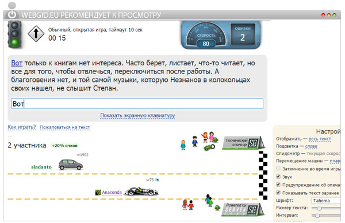
Task: Click the green traffic light icon
Action: tap(14, 34)
